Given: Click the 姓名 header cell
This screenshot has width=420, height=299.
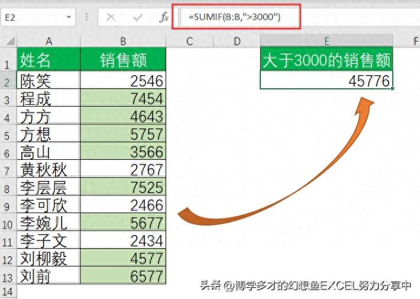Looking at the screenshot, I should pos(49,60).
